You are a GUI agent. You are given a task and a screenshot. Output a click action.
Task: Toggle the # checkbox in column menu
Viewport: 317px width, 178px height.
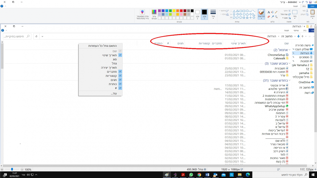120,88
